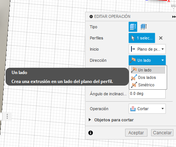176x147 pixels.
Task: Click the double-arrow expand panel icon
Action: tap(174, 17)
